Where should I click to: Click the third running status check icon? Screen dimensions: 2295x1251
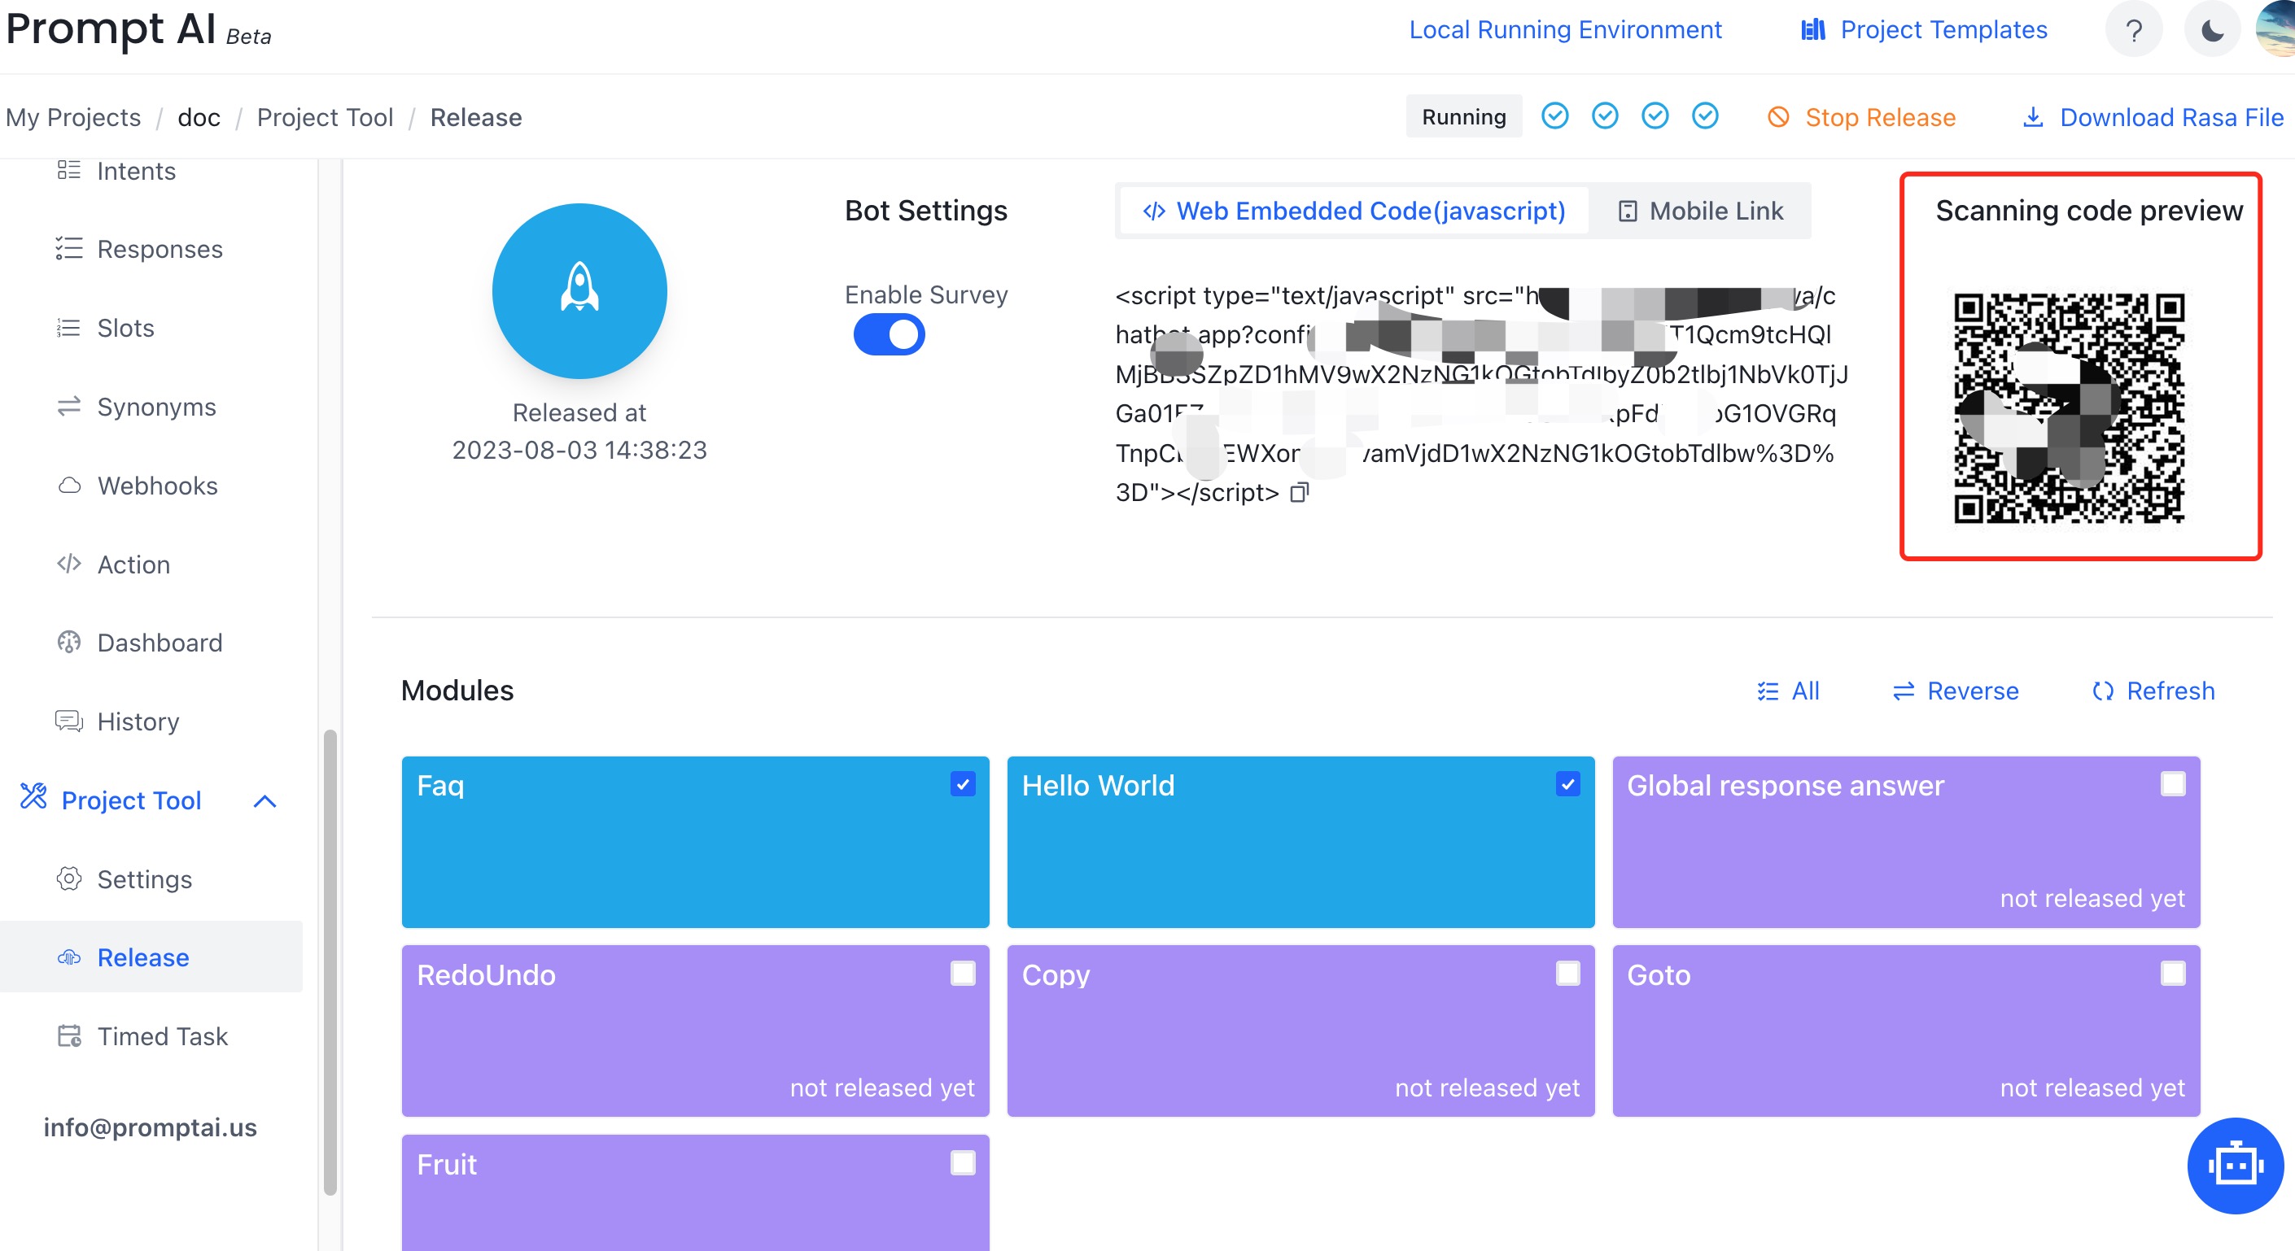(1655, 116)
